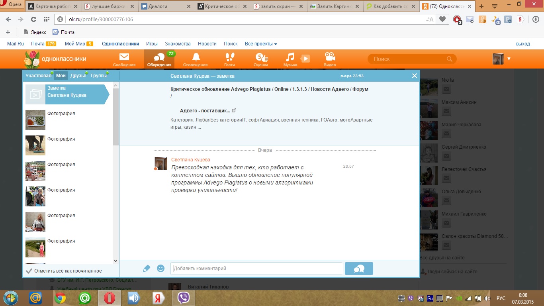The height and width of the screenshot is (306, 544).
Task: Click message icon next to Максим Анисин
Action: [x=446, y=112]
